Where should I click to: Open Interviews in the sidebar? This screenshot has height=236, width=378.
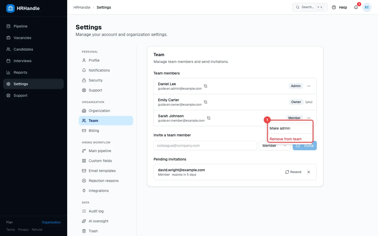(33, 61)
